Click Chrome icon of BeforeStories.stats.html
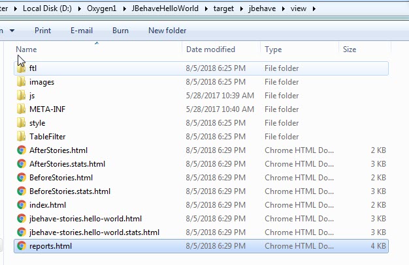The image size is (409, 265). [22, 191]
